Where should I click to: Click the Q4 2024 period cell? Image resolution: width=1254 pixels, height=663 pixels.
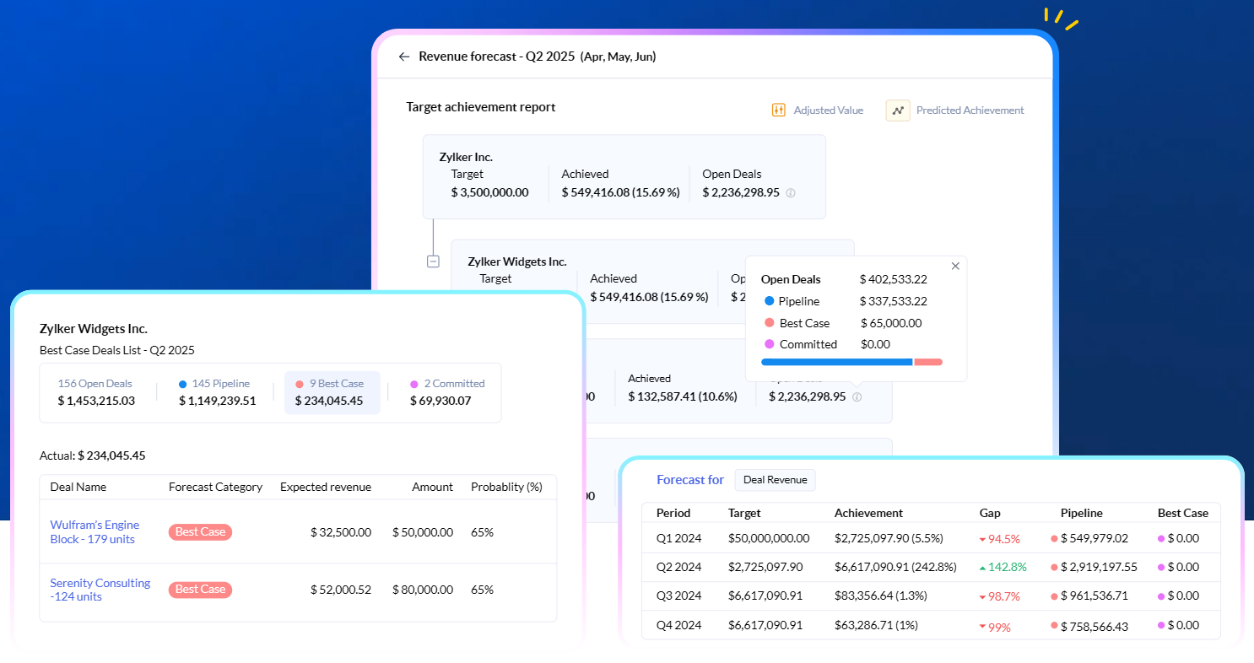[679, 625]
